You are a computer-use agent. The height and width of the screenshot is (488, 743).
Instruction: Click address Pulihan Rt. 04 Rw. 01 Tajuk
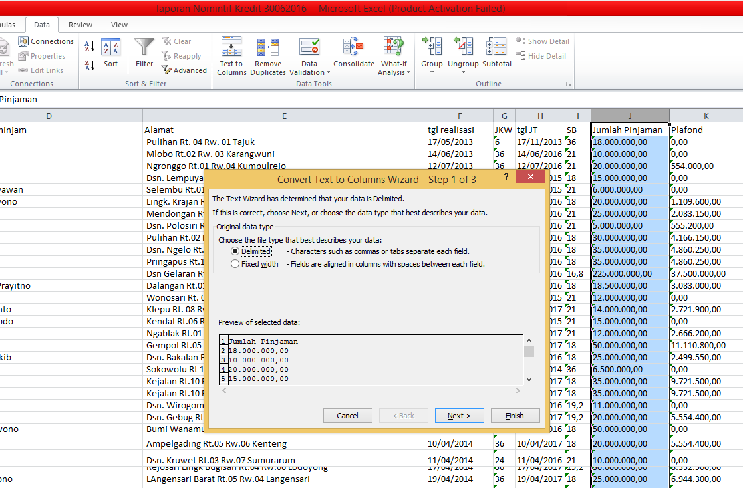tap(284, 142)
